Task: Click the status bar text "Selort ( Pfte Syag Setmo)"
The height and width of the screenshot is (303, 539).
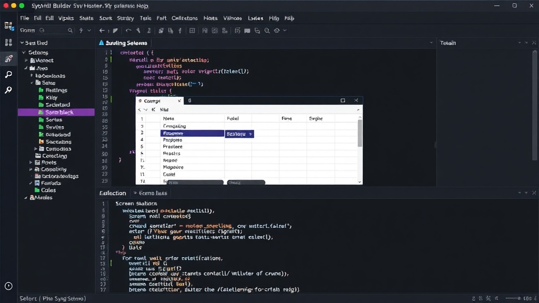Action: [x=53, y=299]
